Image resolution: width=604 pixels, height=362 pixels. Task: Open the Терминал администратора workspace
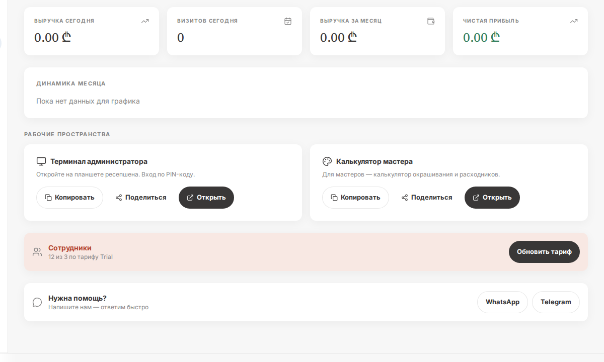tap(206, 198)
